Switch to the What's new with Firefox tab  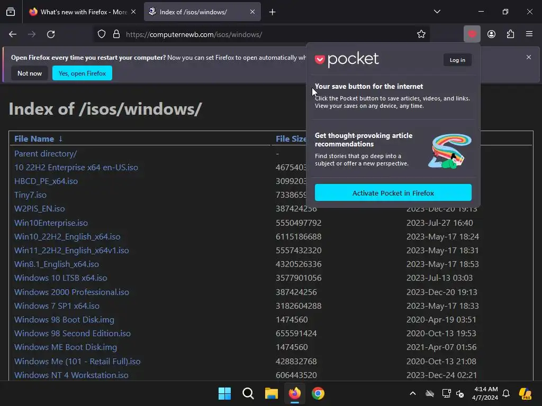coord(83,12)
